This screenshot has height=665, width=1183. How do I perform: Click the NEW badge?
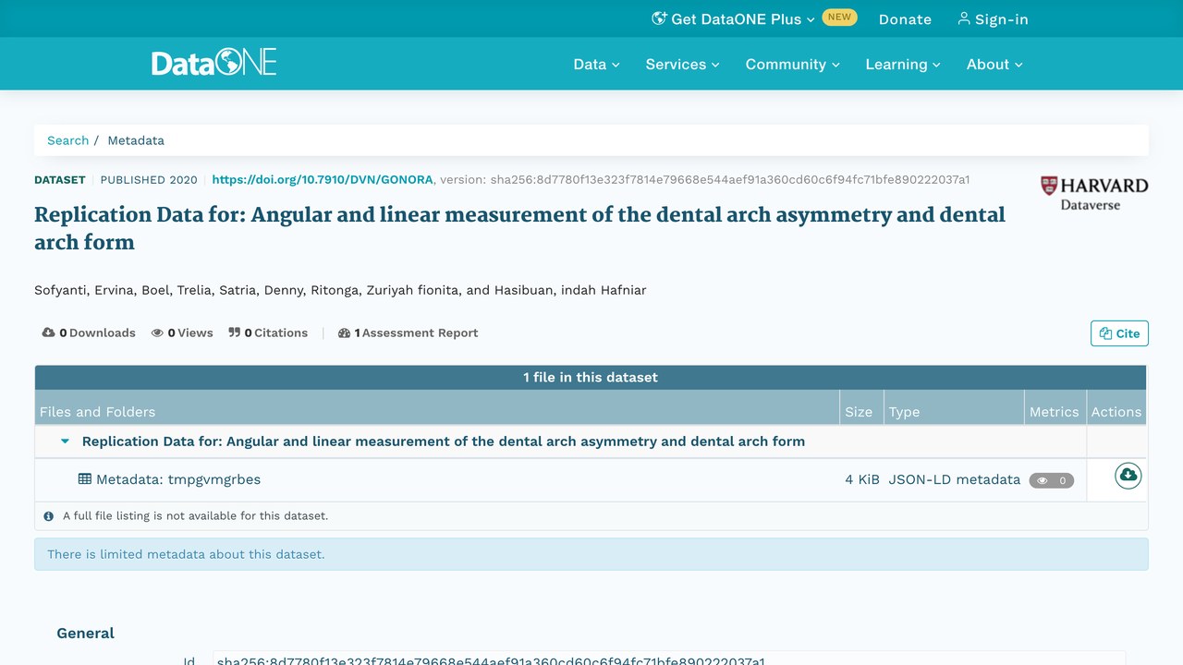tap(839, 17)
